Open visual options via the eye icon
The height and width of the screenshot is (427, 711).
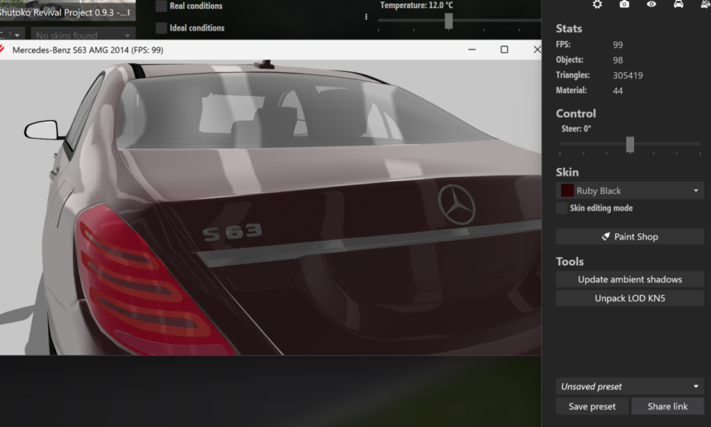click(x=651, y=4)
